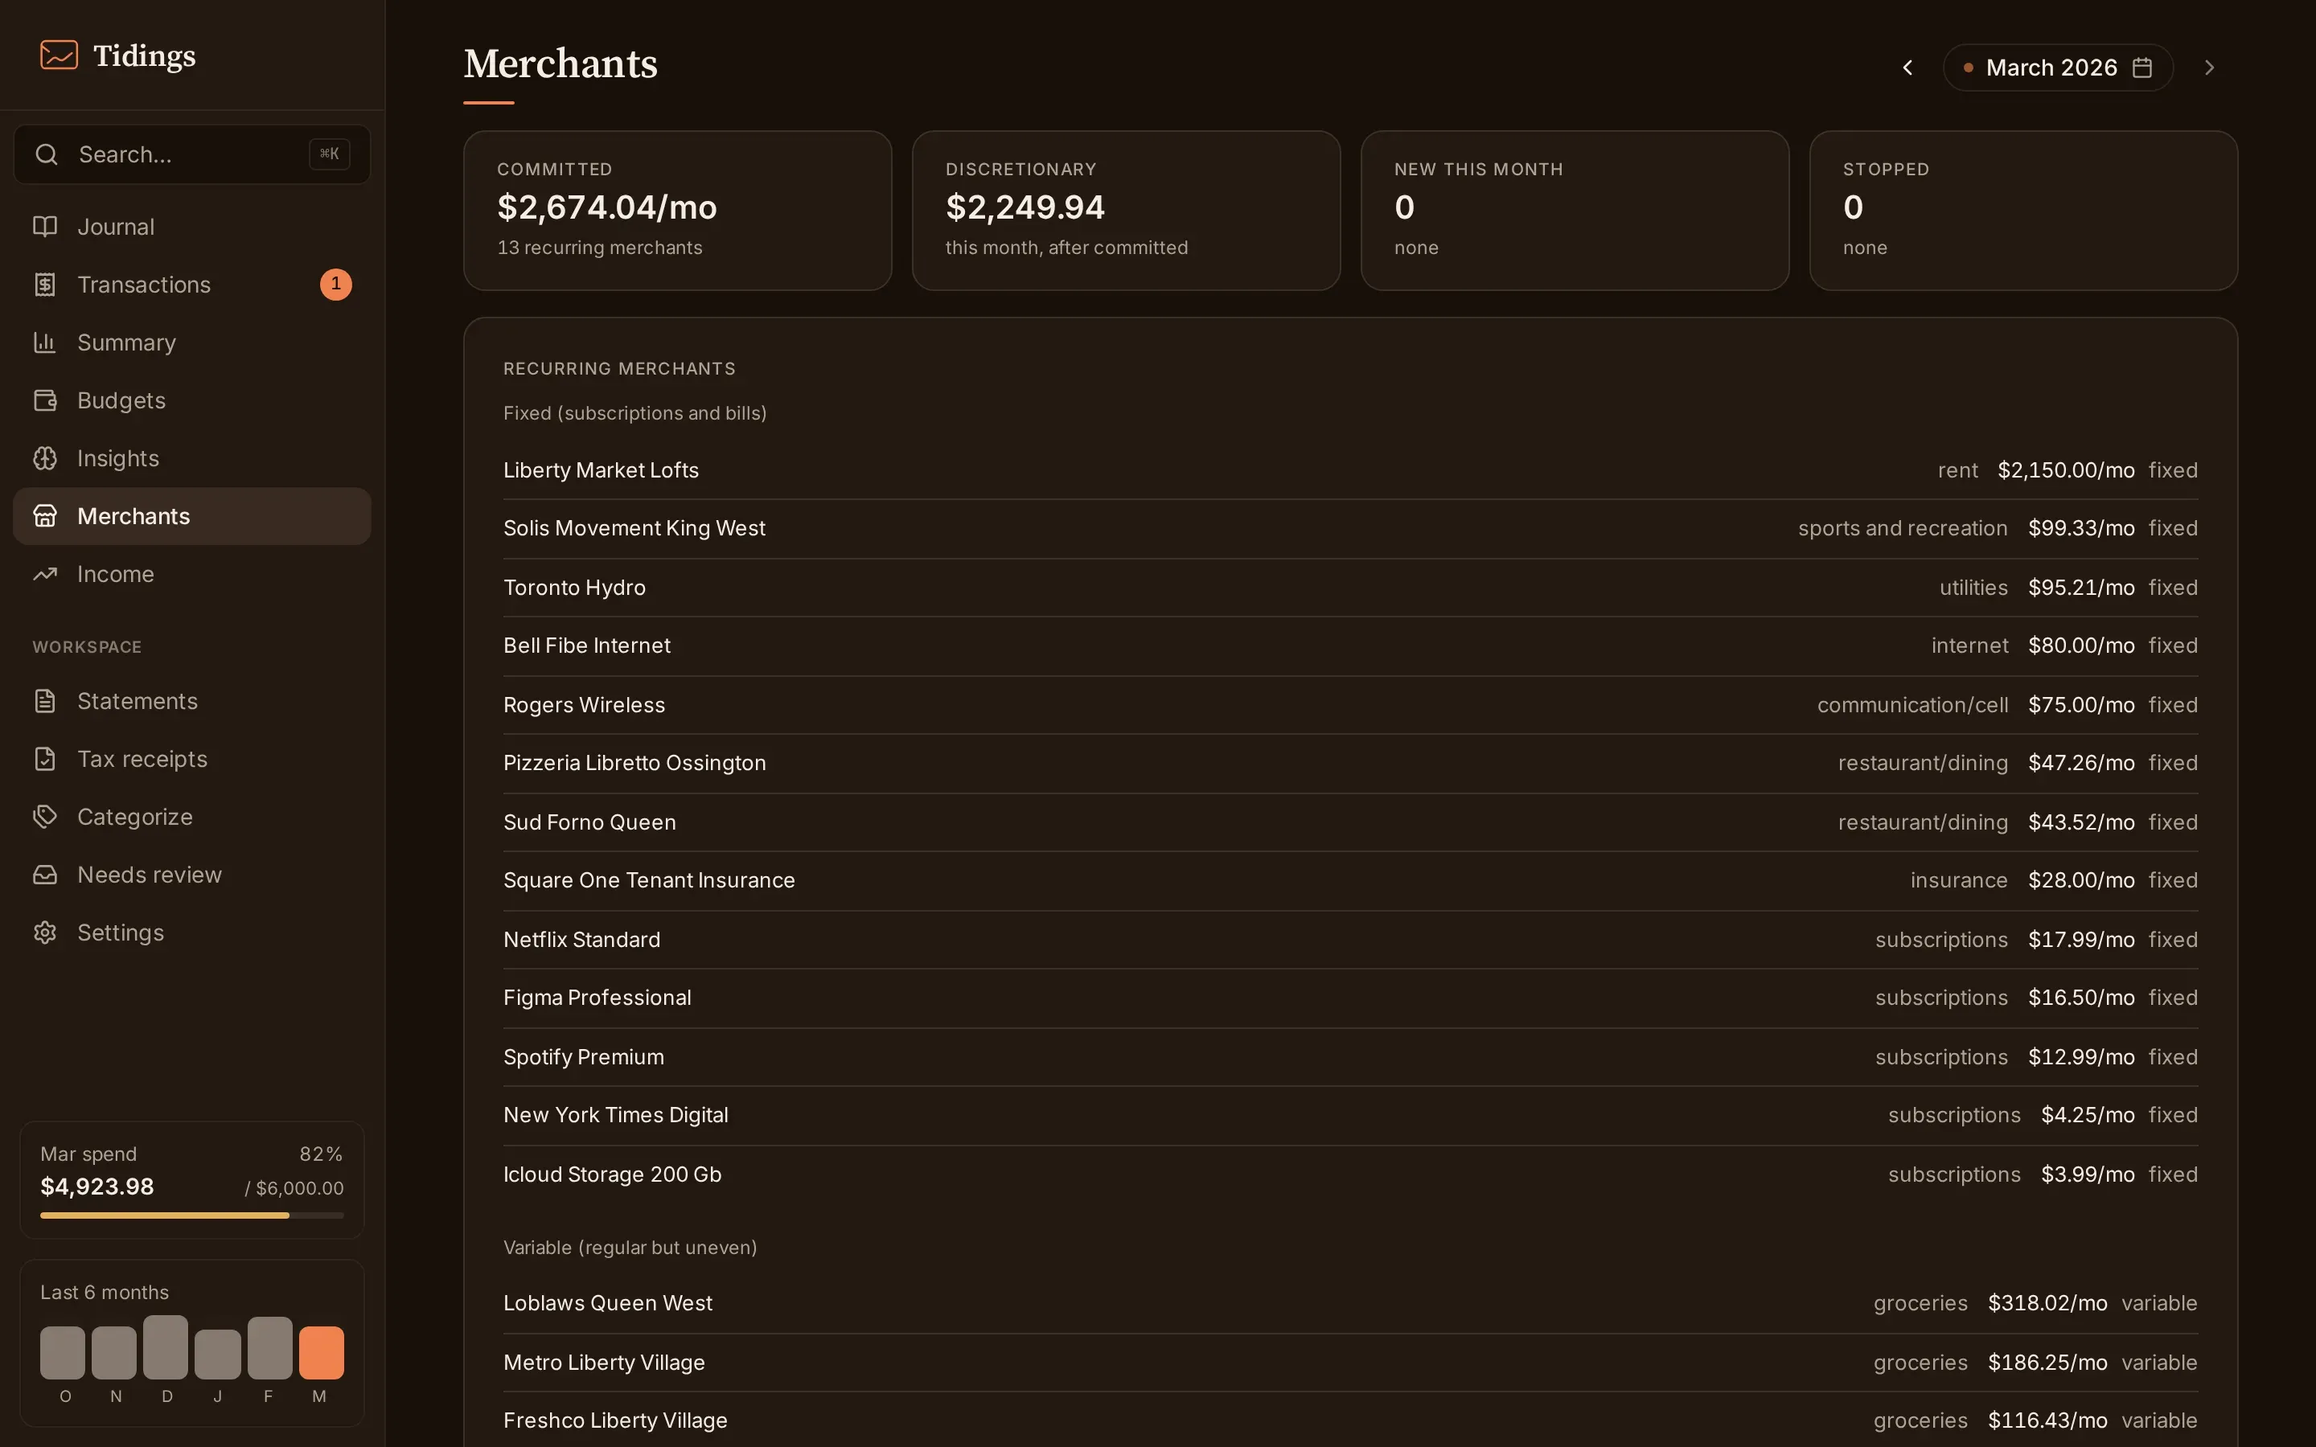
Task: Open the Needs review workspace link
Action: 192,875
